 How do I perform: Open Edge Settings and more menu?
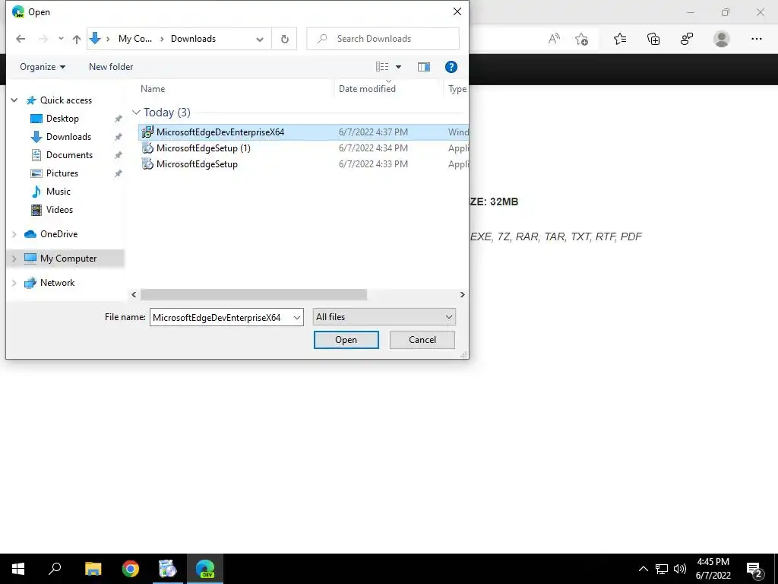(756, 39)
